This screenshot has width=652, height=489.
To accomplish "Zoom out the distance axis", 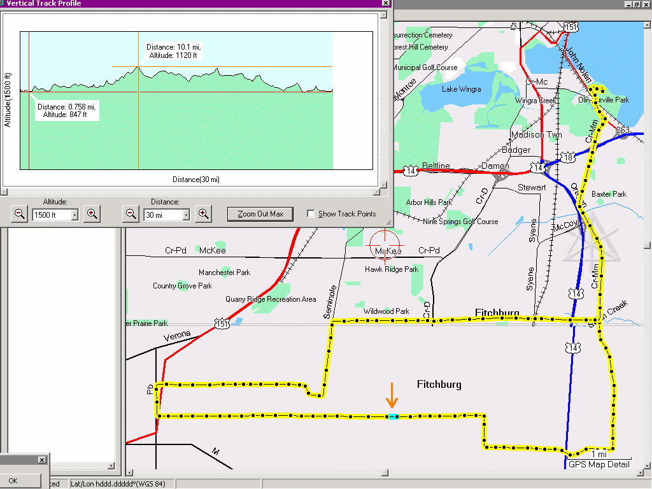I will (131, 214).
